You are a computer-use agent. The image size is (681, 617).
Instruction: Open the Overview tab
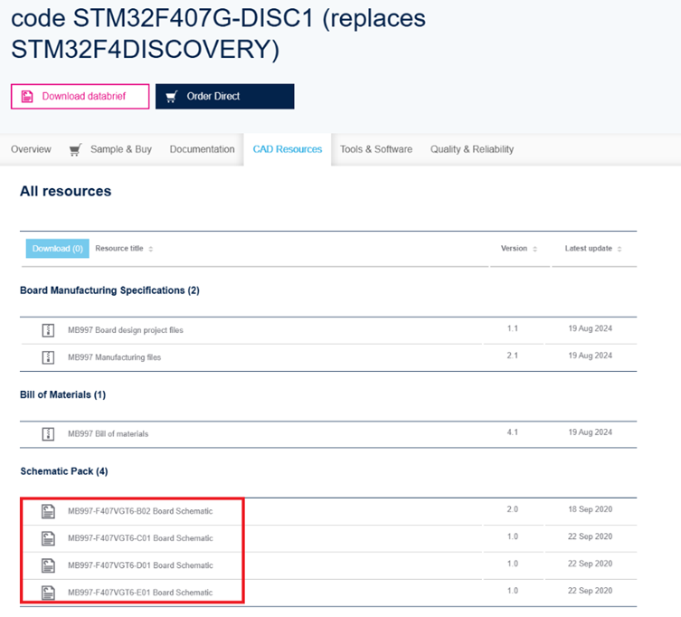(x=31, y=149)
